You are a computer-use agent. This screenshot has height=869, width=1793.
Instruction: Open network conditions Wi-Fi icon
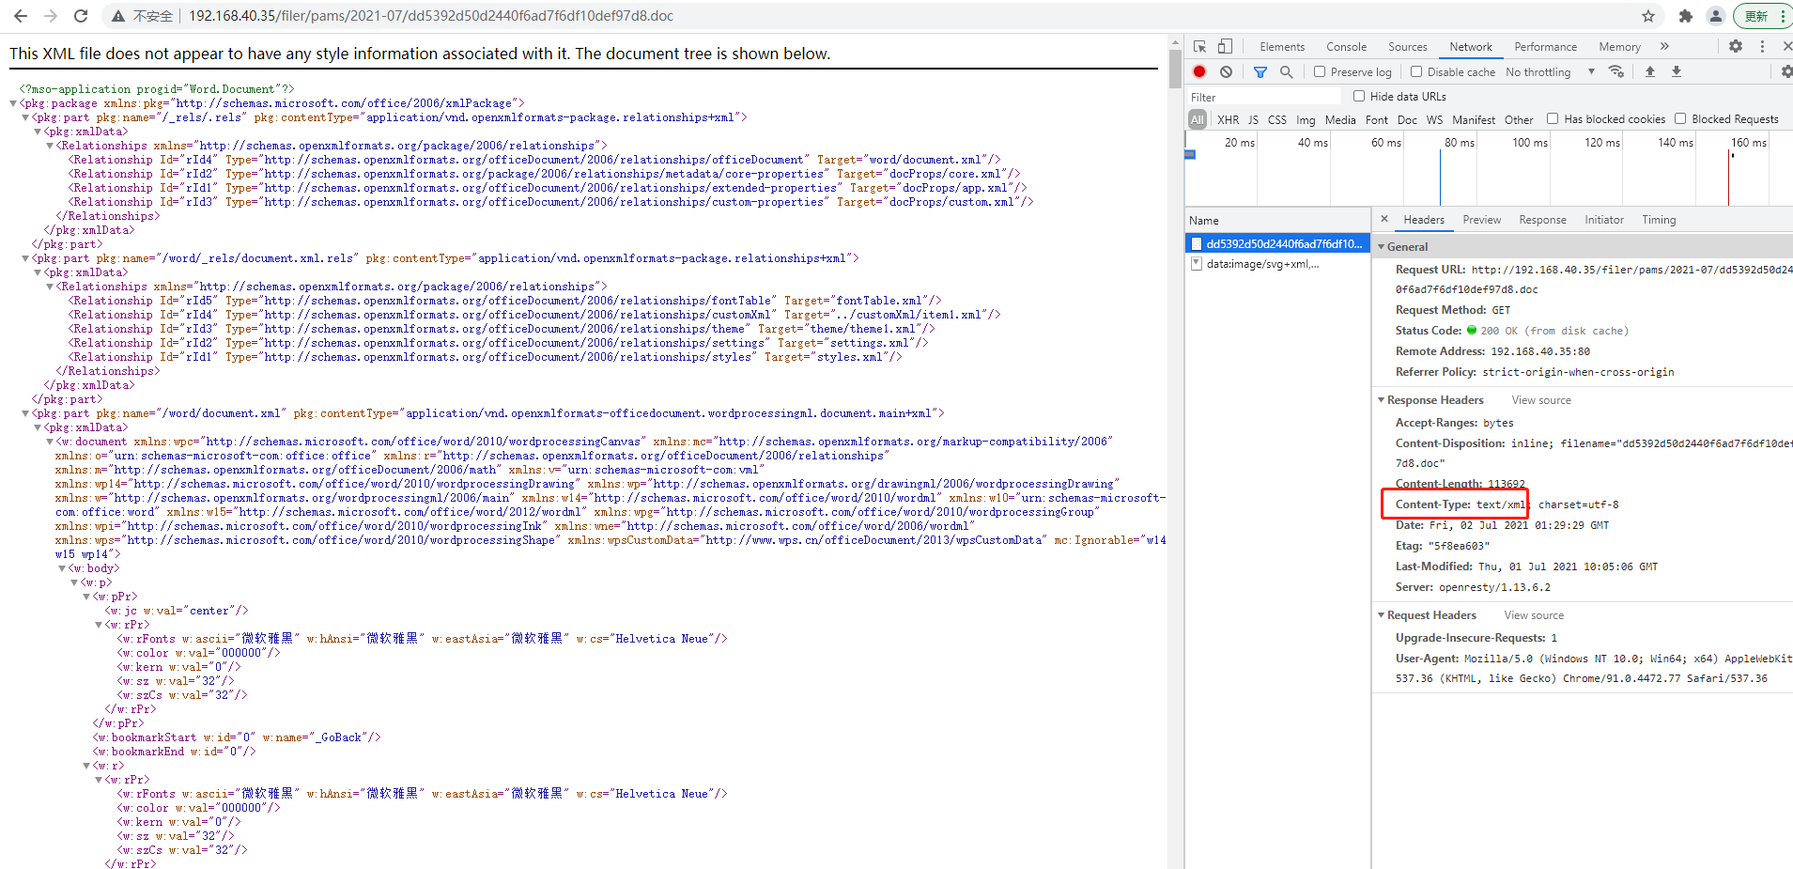[x=1615, y=71]
